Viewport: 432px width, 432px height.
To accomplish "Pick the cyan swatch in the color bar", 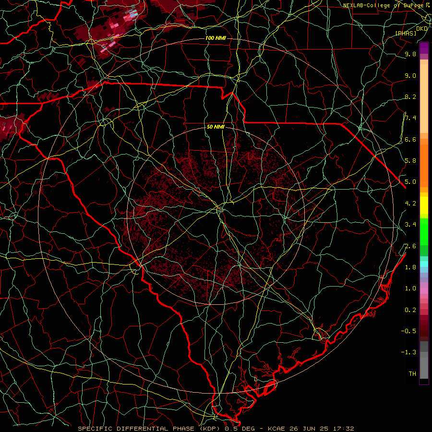I will (x=424, y=264).
